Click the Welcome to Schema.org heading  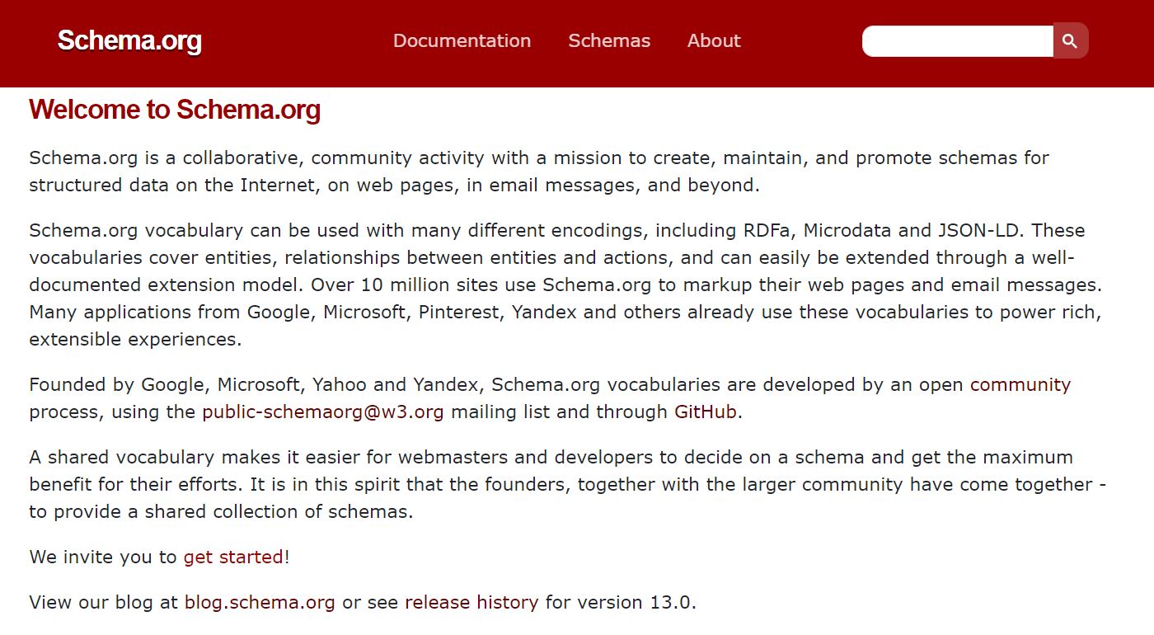tap(175, 109)
